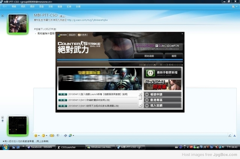Click the voice clip icon

(58, 136)
